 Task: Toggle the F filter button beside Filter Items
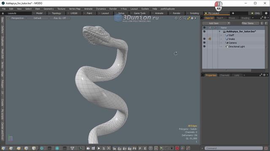[x=266, y=23]
